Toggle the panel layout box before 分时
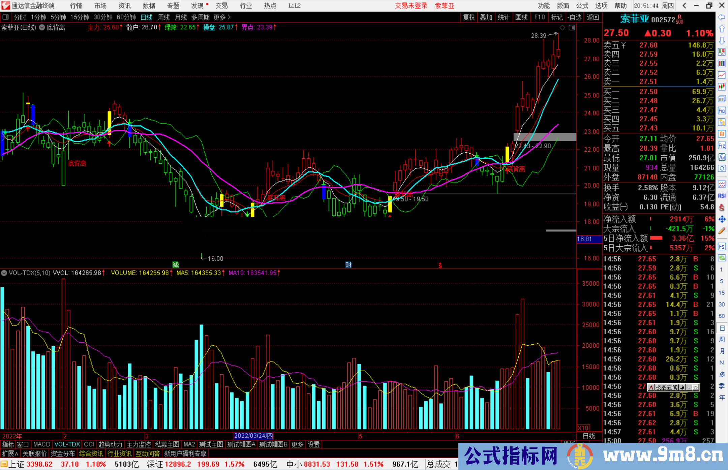The height and width of the screenshot is (470, 728). (x=6, y=17)
